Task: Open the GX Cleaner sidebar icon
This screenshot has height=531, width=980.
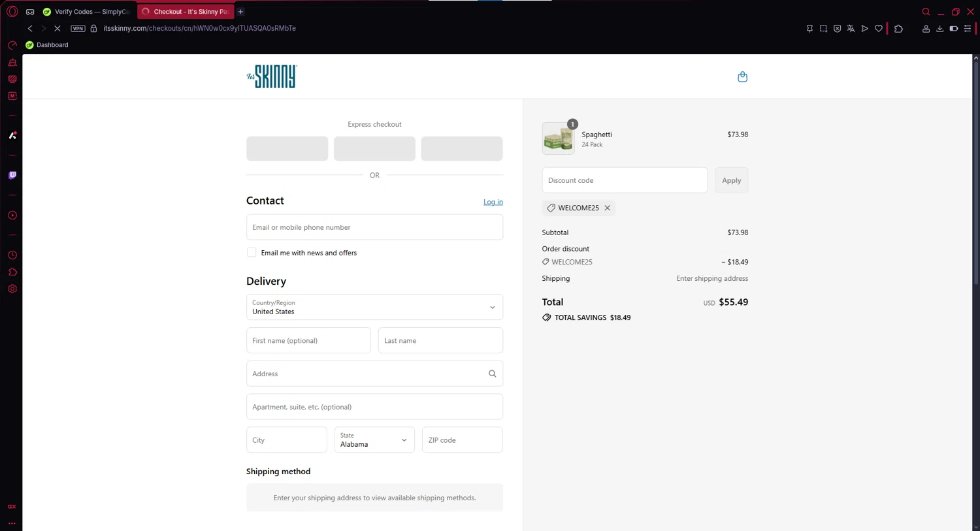Action: click(x=12, y=63)
